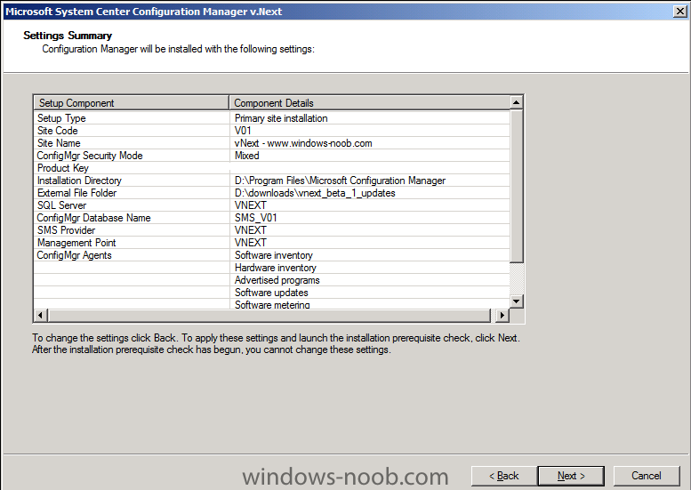Select the ConfigMgr Database Name row
This screenshot has height=490, width=691.
(x=272, y=218)
